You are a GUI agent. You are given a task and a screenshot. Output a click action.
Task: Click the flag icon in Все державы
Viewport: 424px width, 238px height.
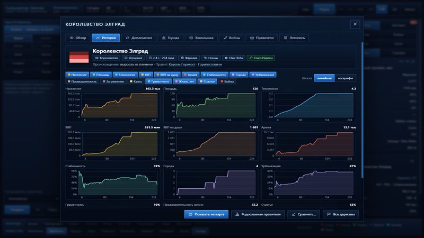tap(329, 214)
